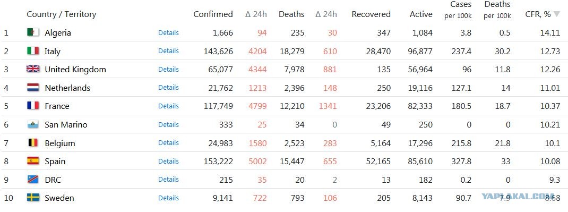Click the United Kingdom flag icon

(33, 69)
